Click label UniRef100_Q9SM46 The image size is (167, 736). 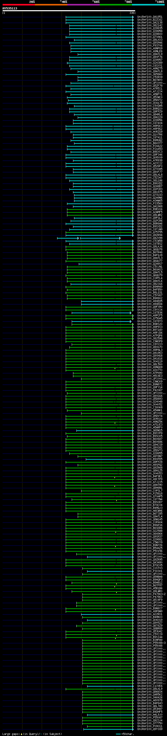tap(150, 43)
